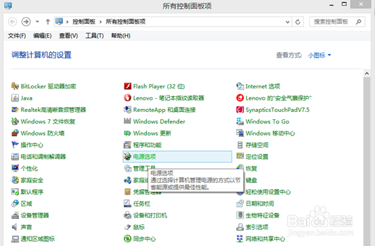Refresh the control panel view
The height and width of the screenshot is (246, 375).
298,22
